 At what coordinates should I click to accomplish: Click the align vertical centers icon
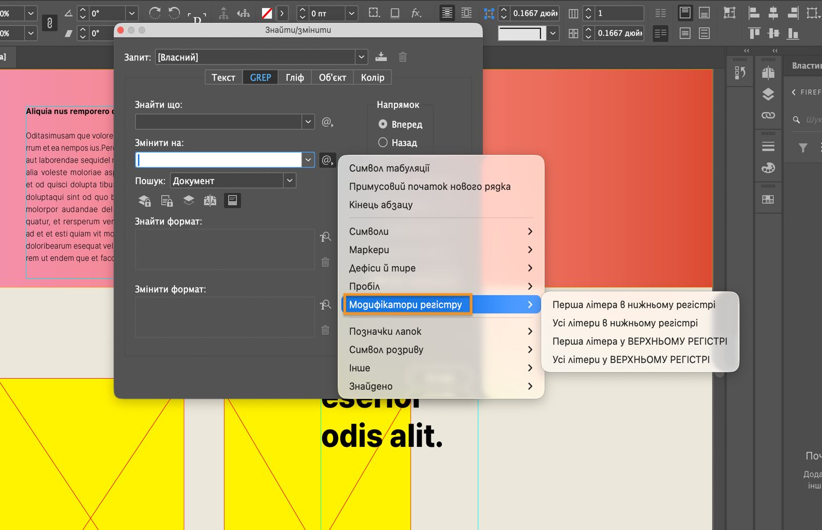click(773, 34)
